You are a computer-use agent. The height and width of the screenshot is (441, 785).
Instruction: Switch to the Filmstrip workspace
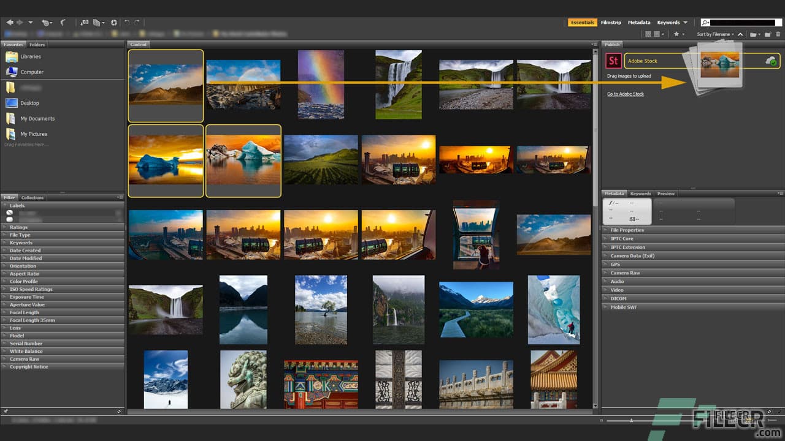pos(610,22)
